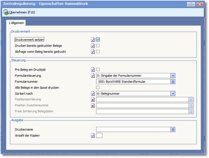Open the Druckername selector arrows
This screenshot has width=209, height=158.
pos(173,130)
